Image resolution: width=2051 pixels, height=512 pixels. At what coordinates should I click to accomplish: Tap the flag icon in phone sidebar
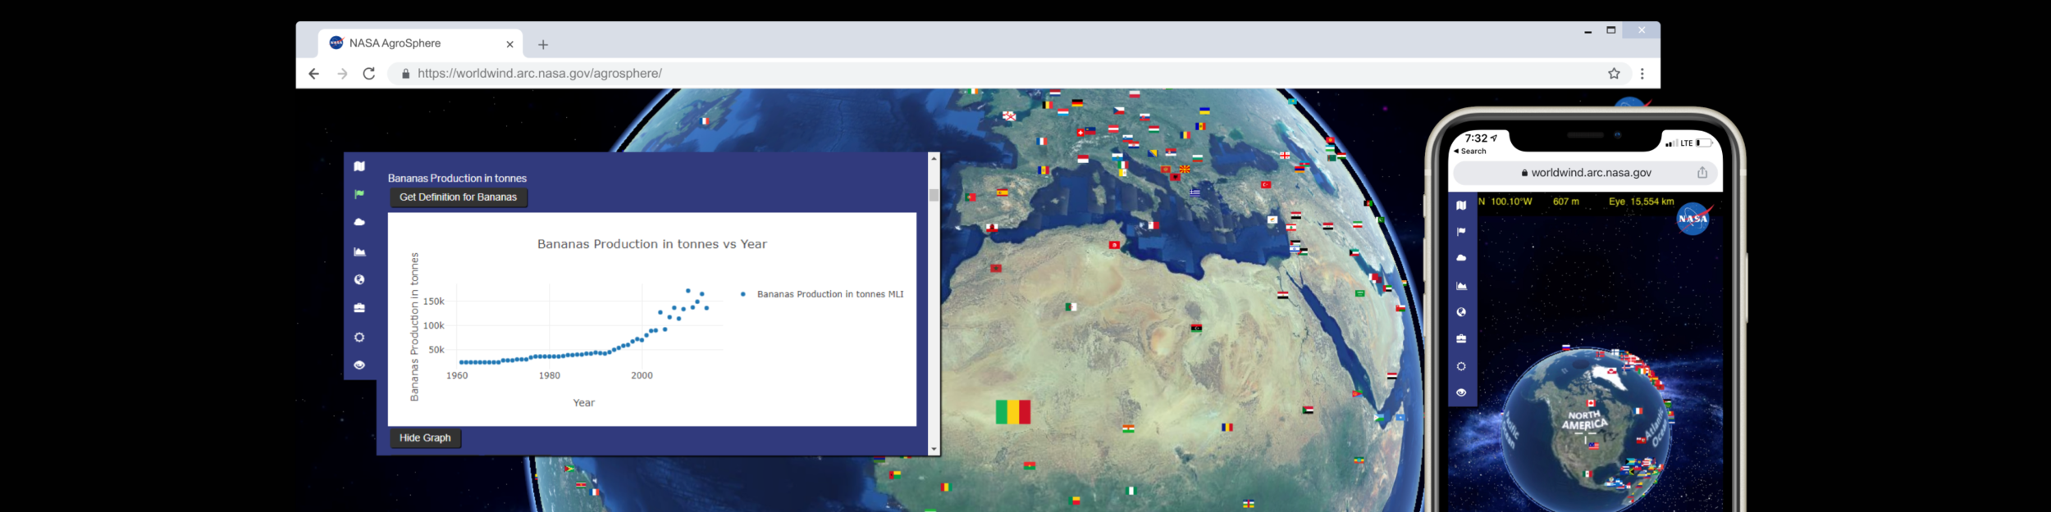point(1461,232)
